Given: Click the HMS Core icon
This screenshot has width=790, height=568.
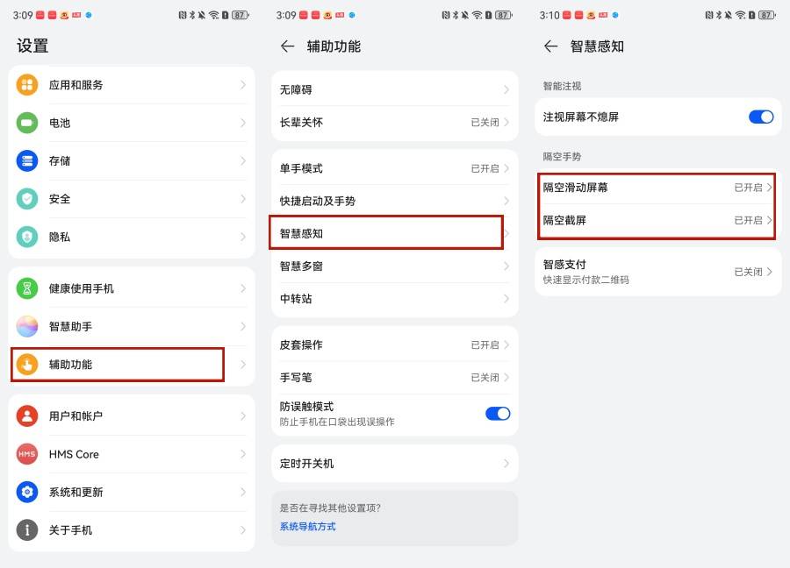Looking at the screenshot, I should pyautogui.click(x=26, y=454).
